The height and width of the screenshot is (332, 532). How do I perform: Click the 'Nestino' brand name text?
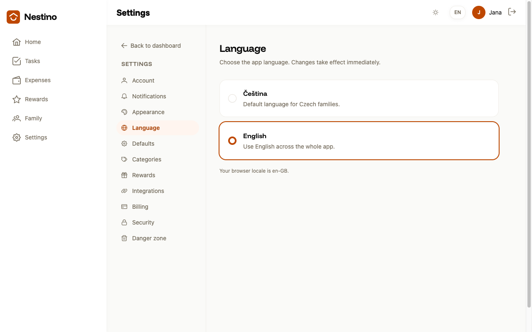40,17
